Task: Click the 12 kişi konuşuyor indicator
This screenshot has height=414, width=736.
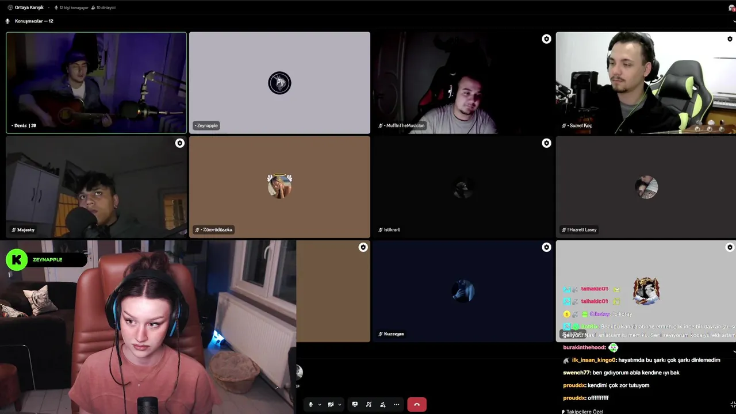Action: click(x=71, y=7)
